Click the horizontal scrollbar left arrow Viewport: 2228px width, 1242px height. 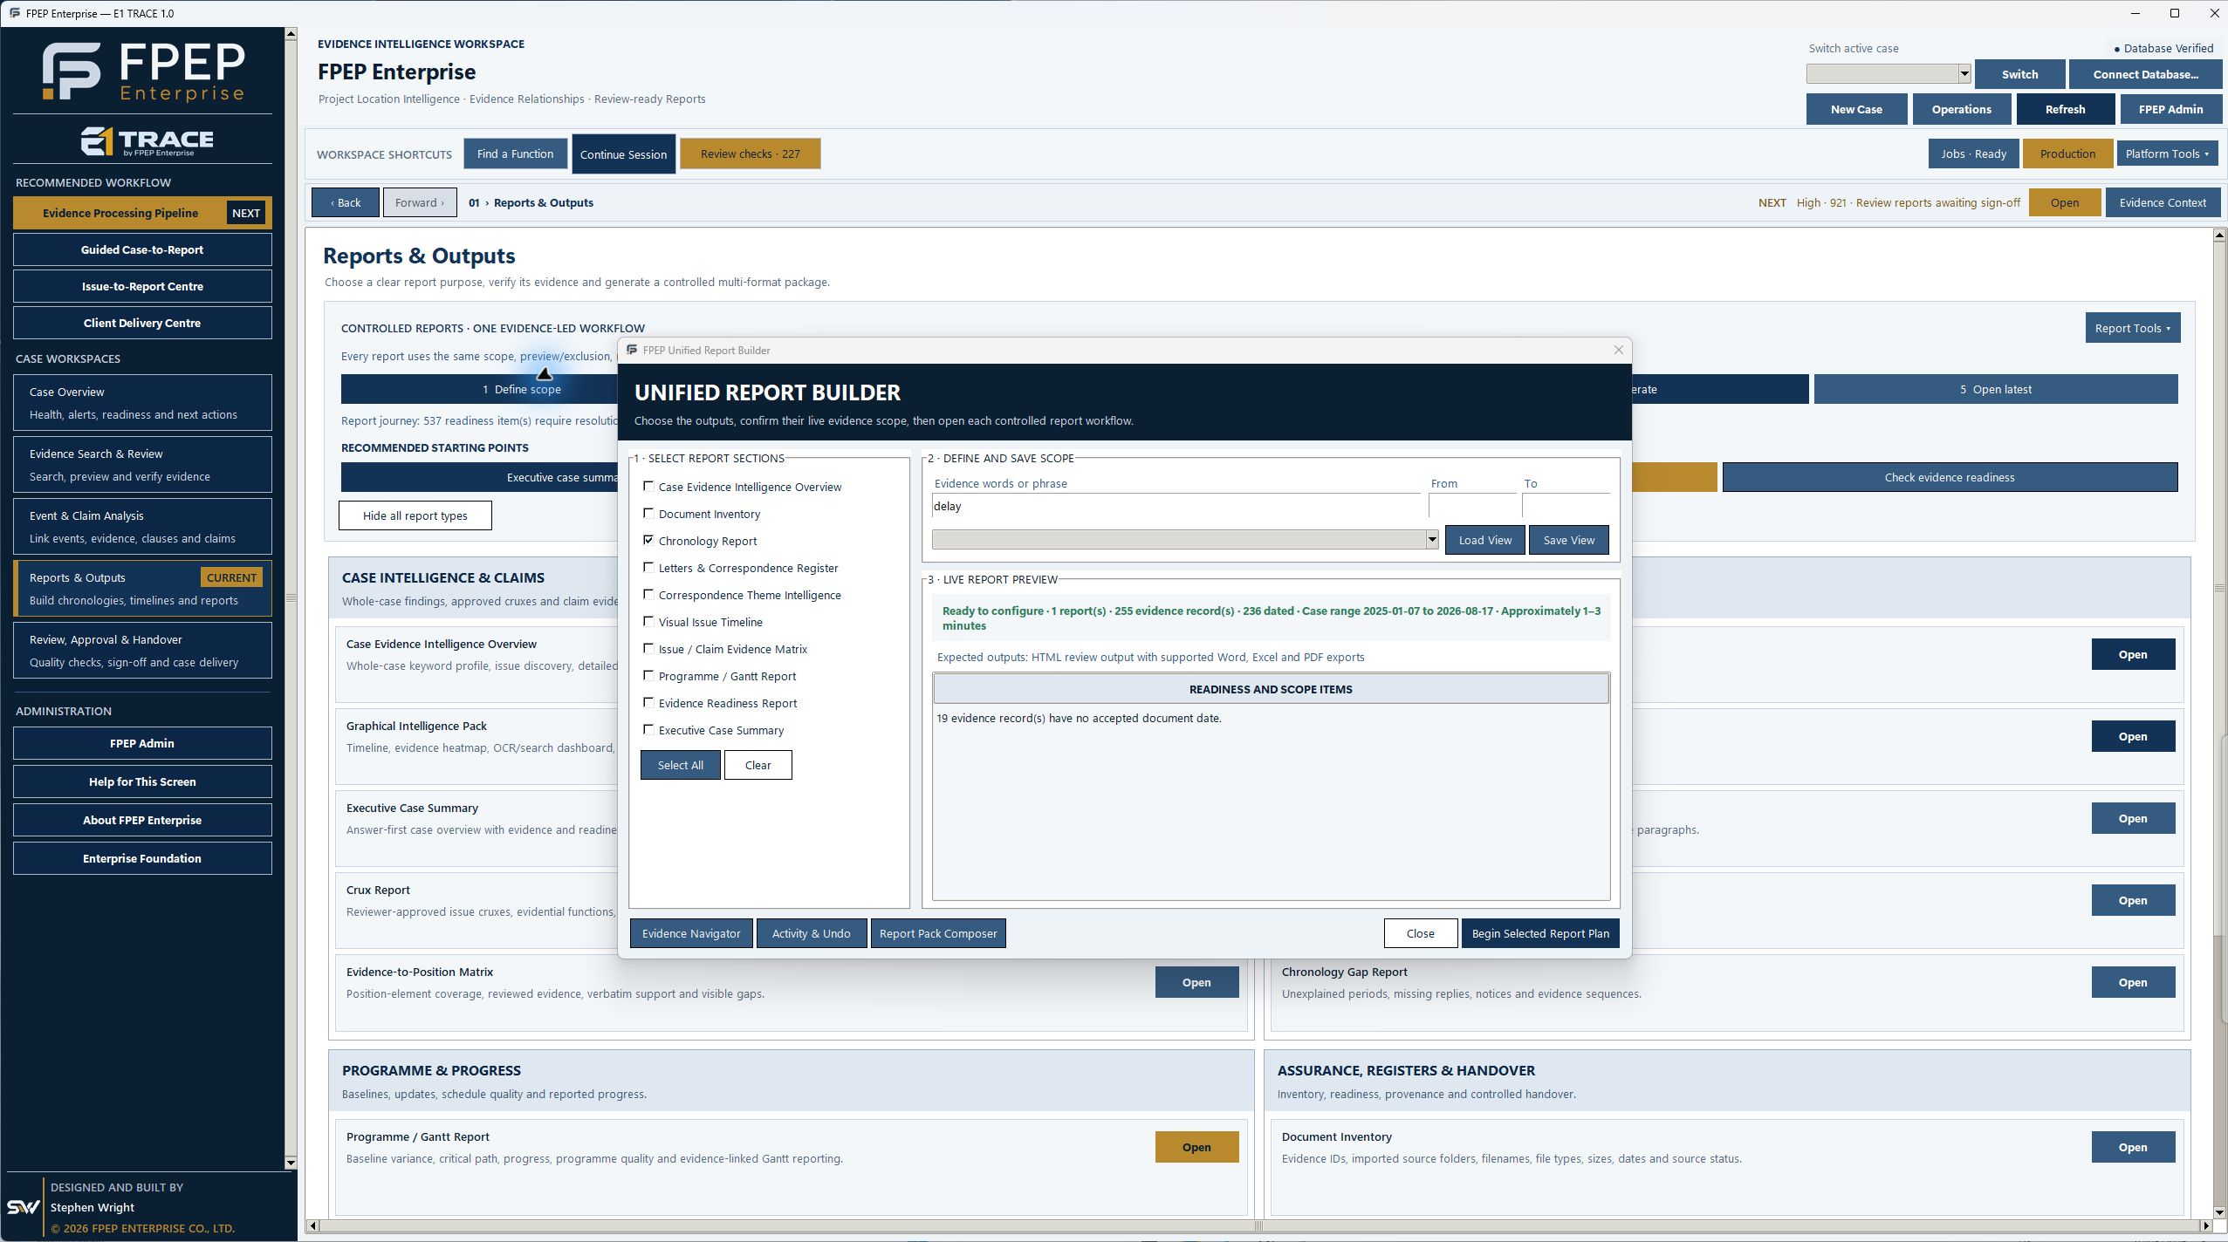(312, 1226)
